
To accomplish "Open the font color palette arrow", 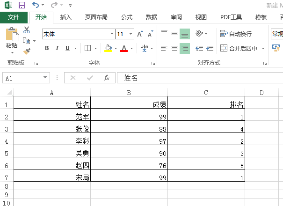I will pos(131,48).
